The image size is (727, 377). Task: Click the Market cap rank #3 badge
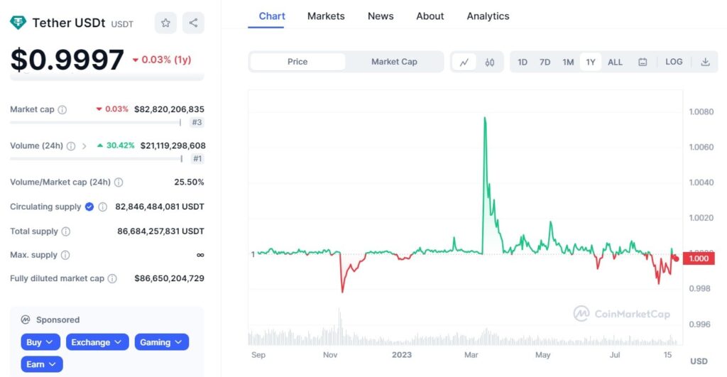[x=197, y=122]
